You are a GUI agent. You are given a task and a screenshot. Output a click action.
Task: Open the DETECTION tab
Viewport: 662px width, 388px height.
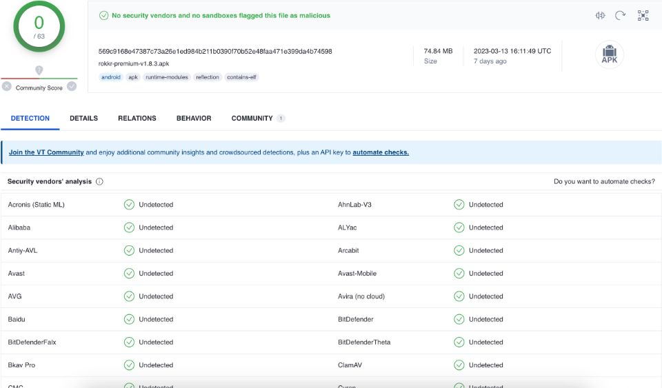[30, 119]
